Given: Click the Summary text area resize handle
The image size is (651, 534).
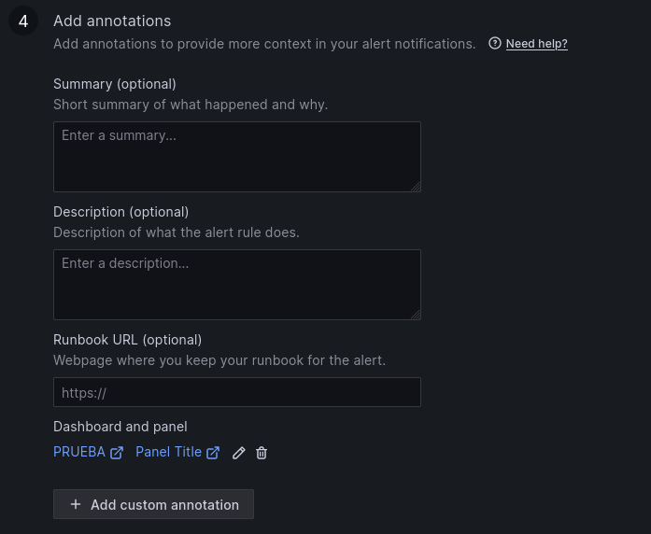Looking at the screenshot, I should point(416,187).
